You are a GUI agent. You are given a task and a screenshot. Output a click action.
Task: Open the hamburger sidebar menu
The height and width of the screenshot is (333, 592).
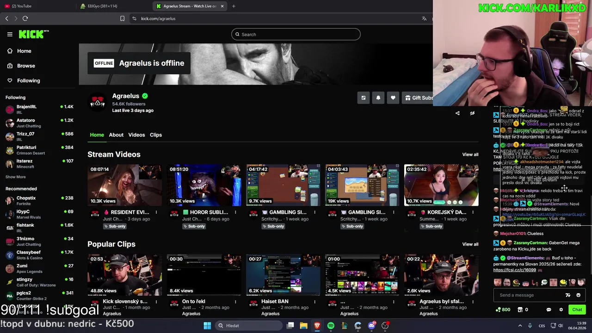(10, 34)
